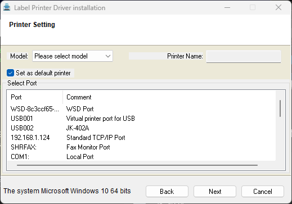This screenshot has width=292, height=204.
Task: Cancel the driver installation
Action: pos(263,192)
